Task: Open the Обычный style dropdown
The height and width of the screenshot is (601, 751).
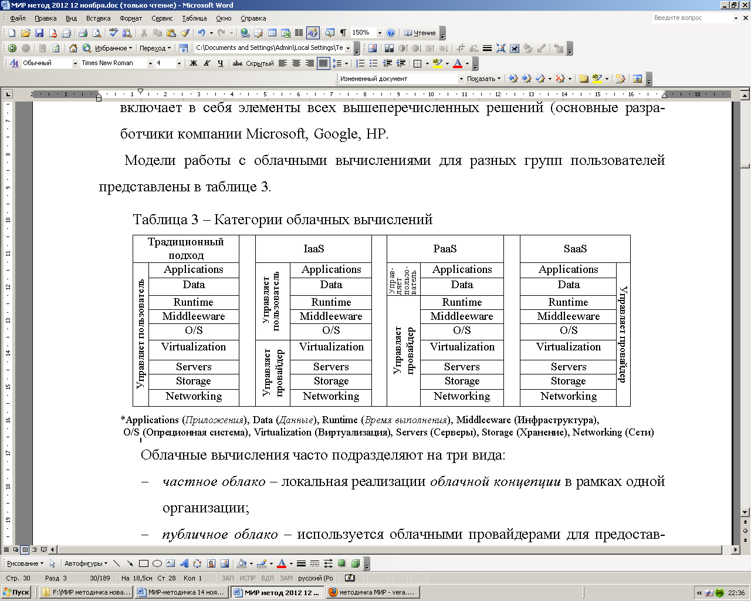Action: (x=75, y=63)
